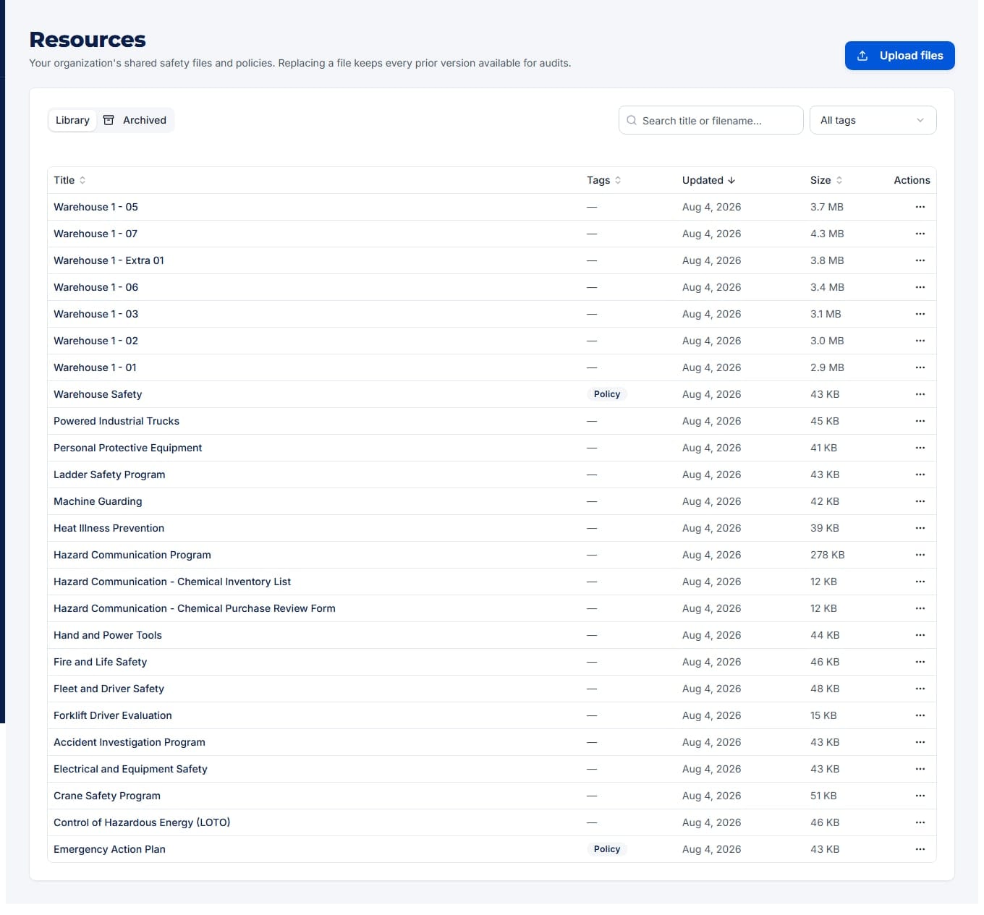
Task: Open actions menu for Warehouse 1 - 03
Action: [920, 314]
